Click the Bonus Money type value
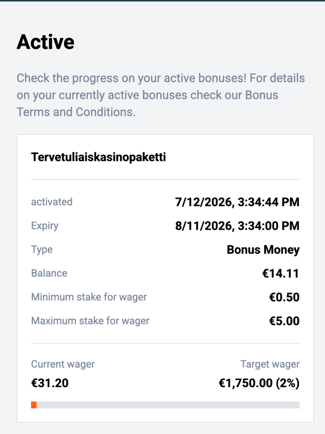The height and width of the screenshot is (434, 325). click(263, 250)
